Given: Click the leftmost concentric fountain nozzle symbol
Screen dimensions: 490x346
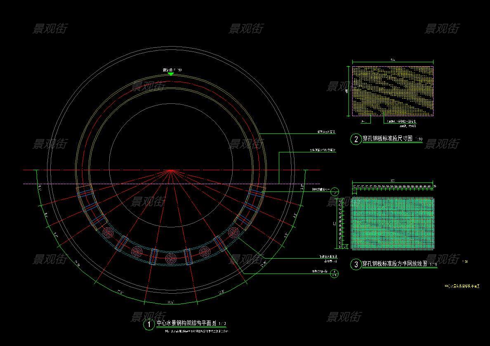Looking at the screenshot, I should click(x=108, y=233).
